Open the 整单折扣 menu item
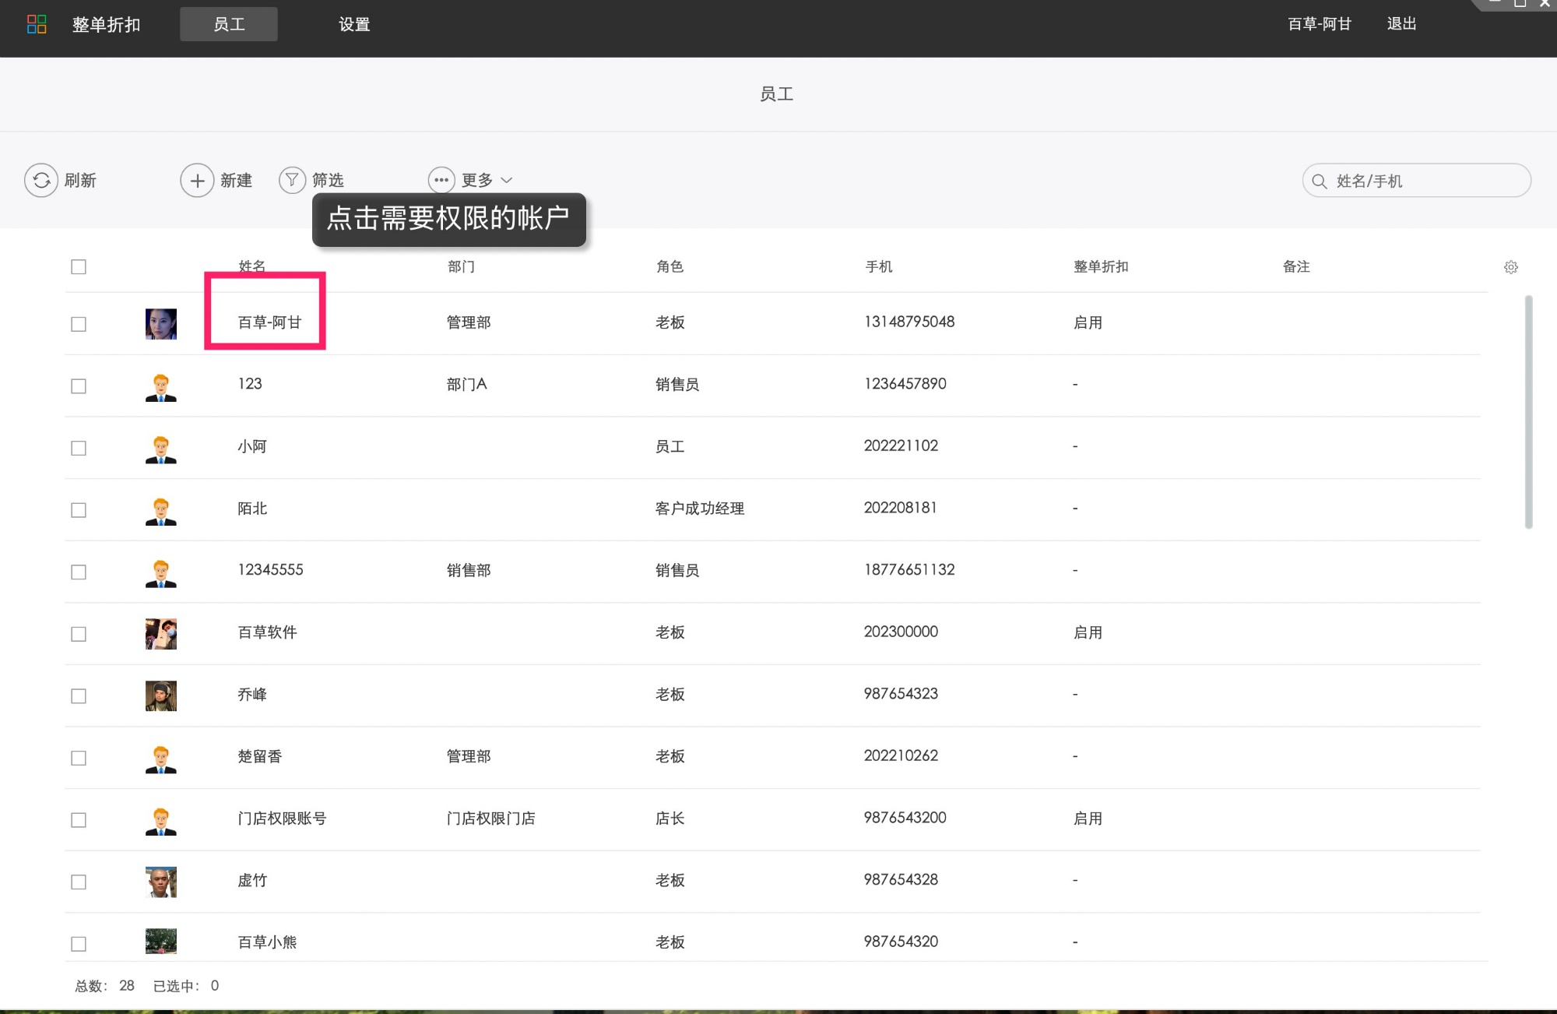The width and height of the screenshot is (1557, 1014). click(105, 23)
